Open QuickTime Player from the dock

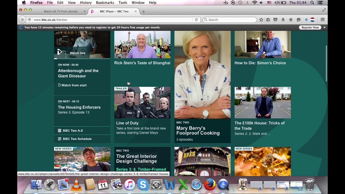(x=223, y=185)
